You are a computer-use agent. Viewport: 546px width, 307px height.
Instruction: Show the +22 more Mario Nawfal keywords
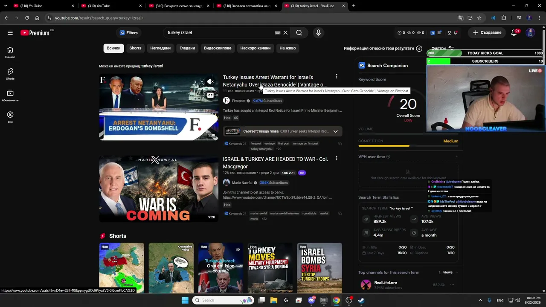pos(264,219)
